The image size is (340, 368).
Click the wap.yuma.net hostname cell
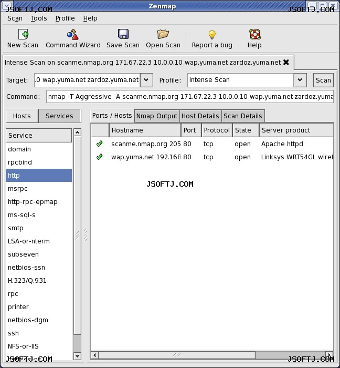pyautogui.click(x=146, y=157)
